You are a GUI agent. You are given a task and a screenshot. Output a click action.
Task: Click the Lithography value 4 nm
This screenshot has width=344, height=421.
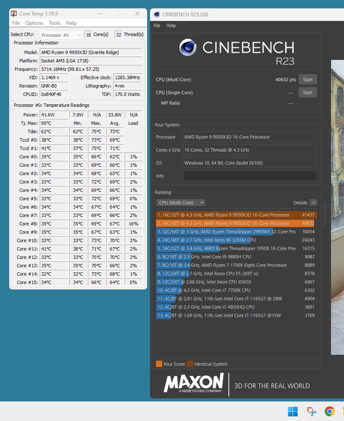click(x=128, y=86)
